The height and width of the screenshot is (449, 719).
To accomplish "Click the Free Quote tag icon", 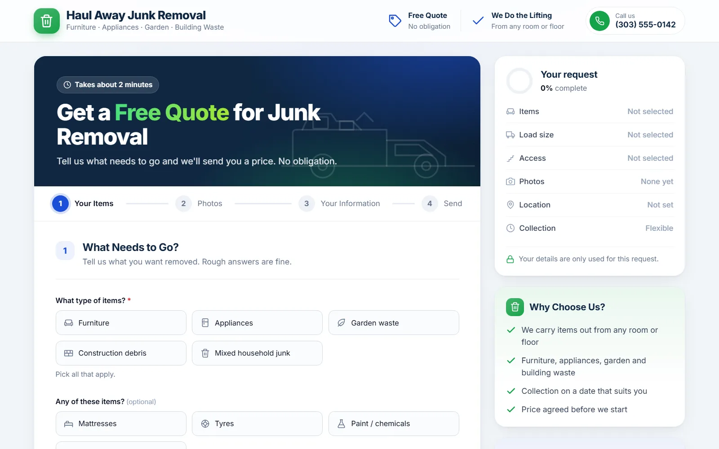I will [x=395, y=21].
